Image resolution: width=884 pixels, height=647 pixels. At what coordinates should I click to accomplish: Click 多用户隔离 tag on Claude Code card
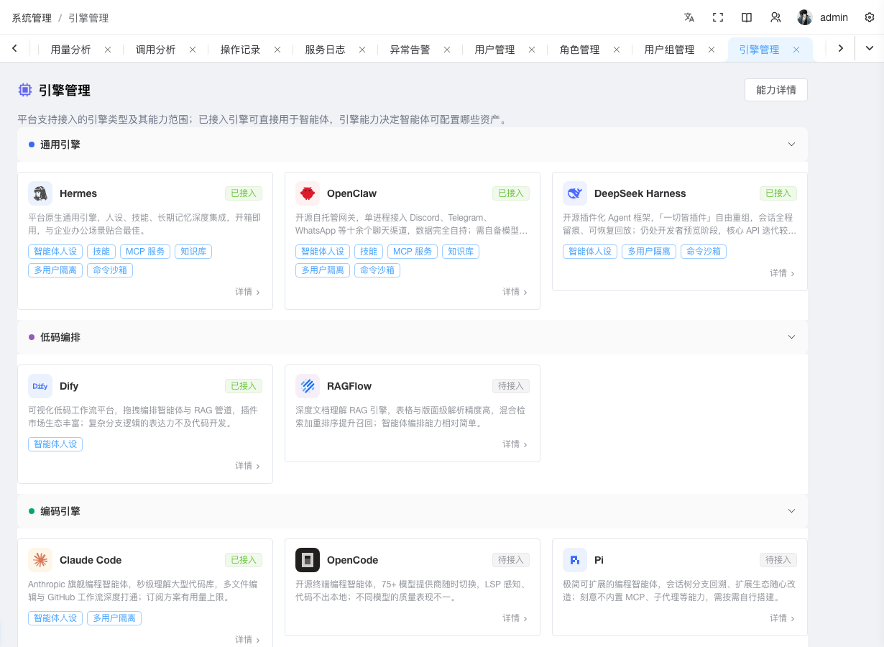pyautogui.click(x=114, y=618)
